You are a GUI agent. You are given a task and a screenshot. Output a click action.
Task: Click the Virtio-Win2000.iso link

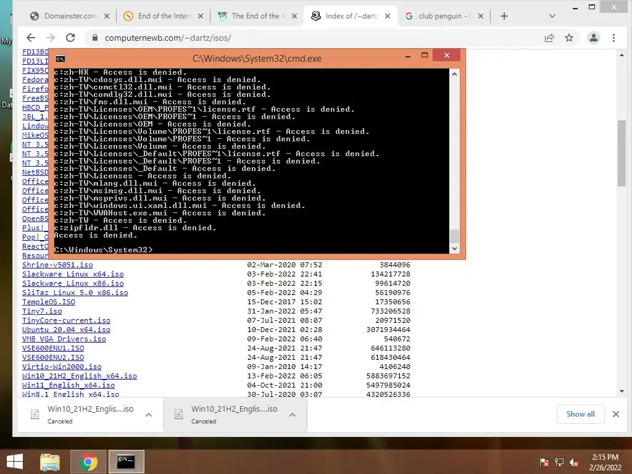(62, 367)
